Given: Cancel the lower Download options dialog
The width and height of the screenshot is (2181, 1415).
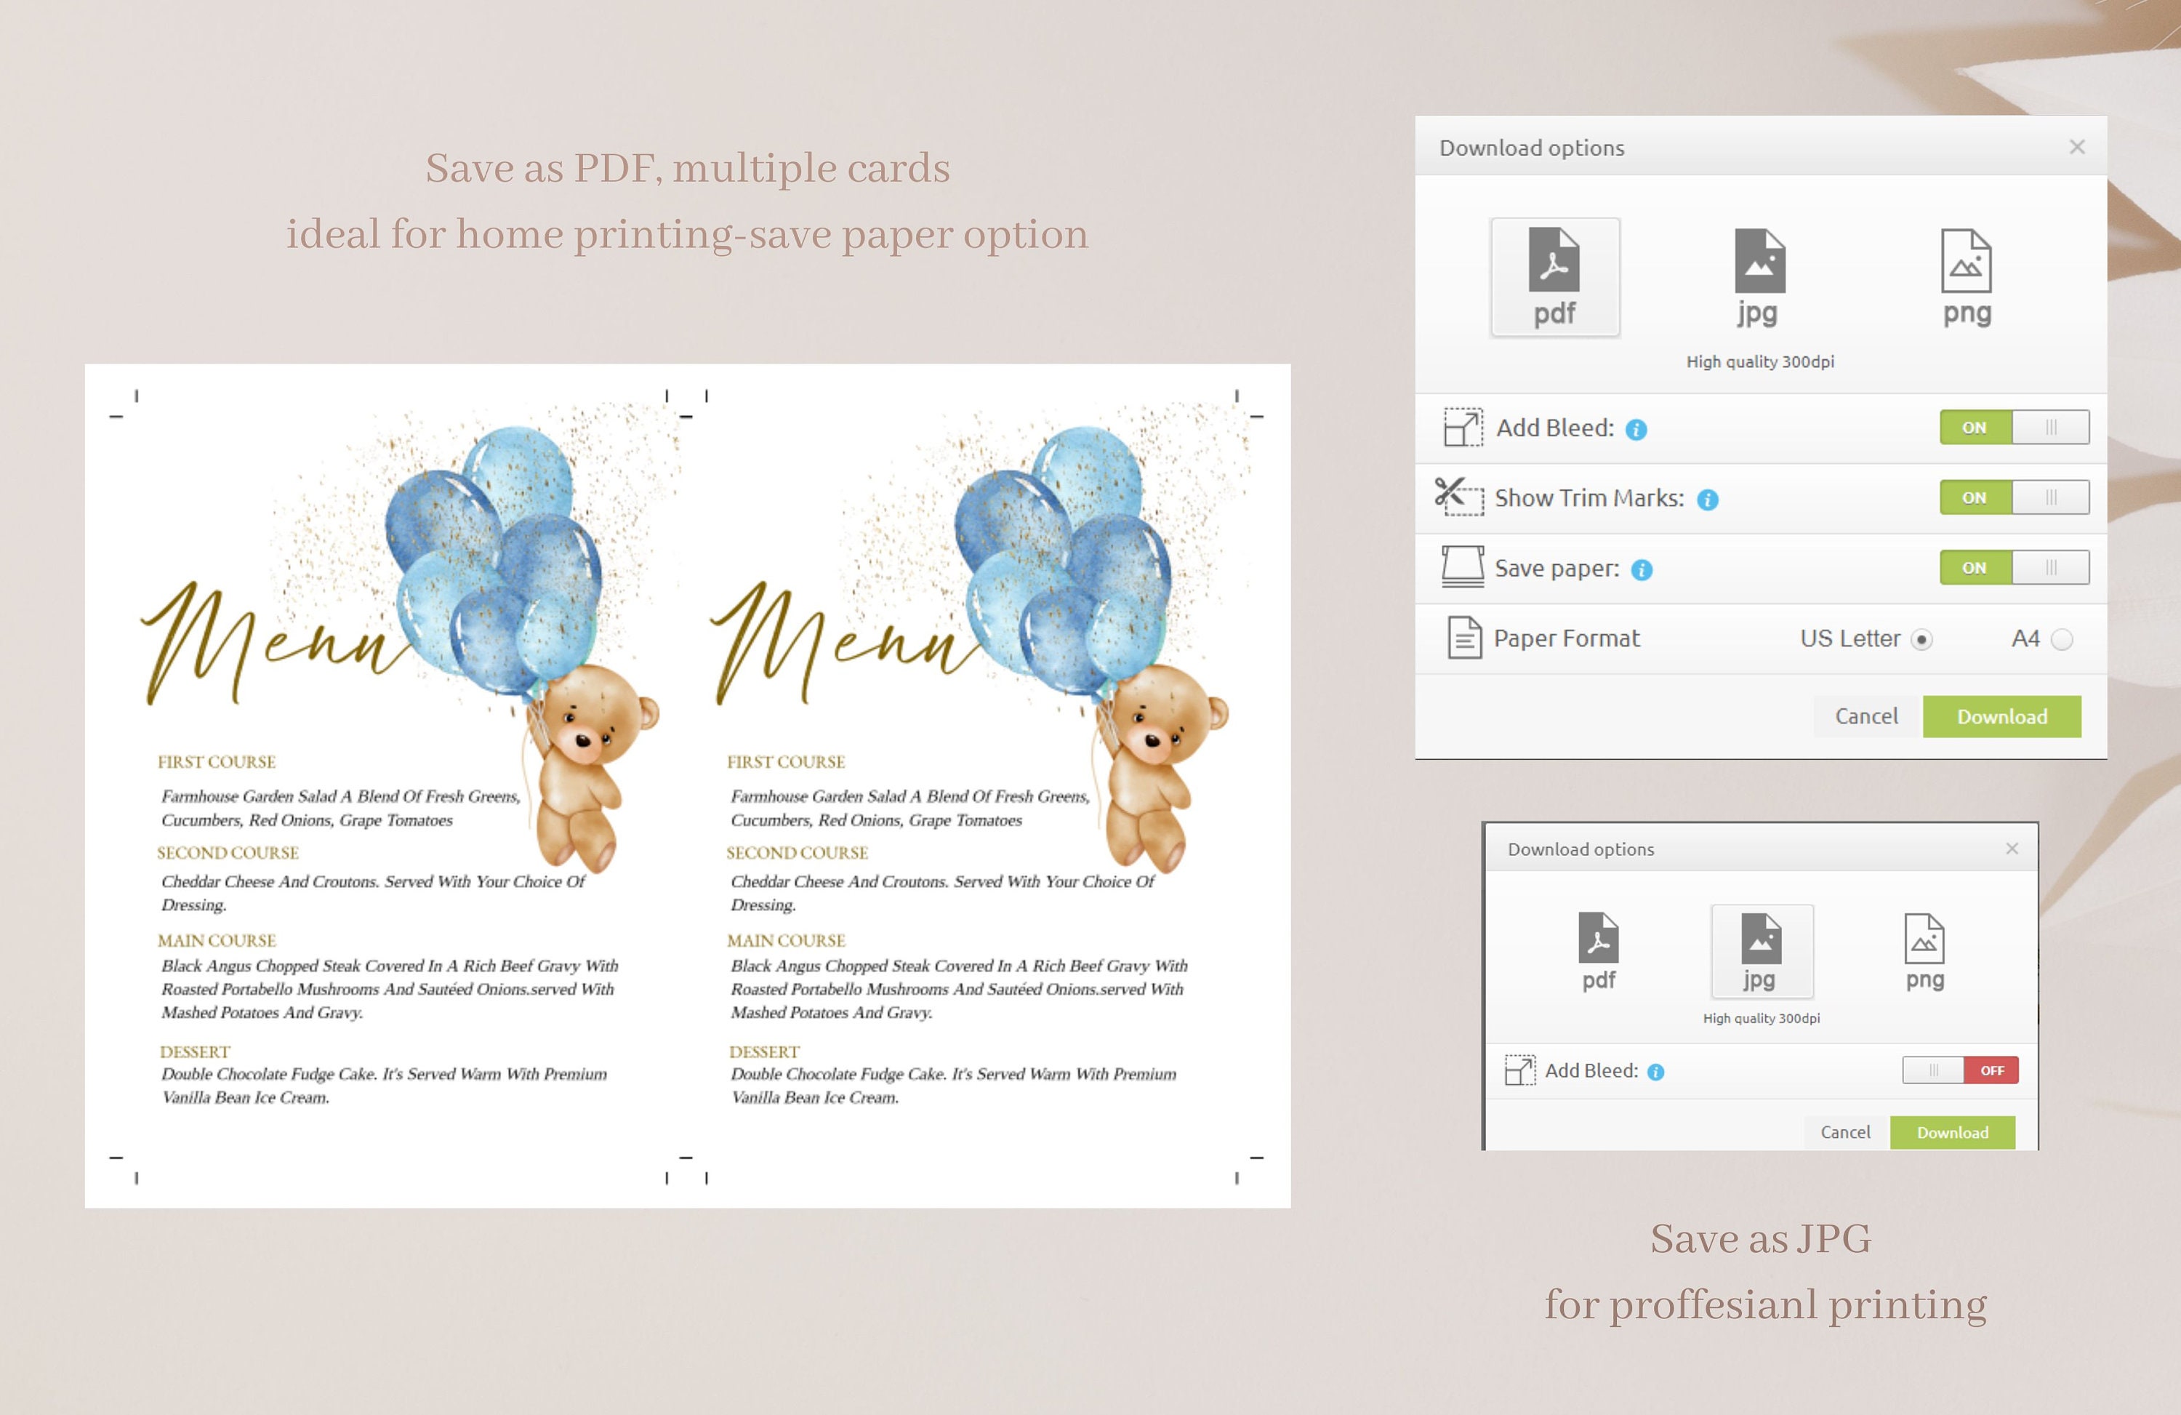Looking at the screenshot, I should pos(1846,1132).
